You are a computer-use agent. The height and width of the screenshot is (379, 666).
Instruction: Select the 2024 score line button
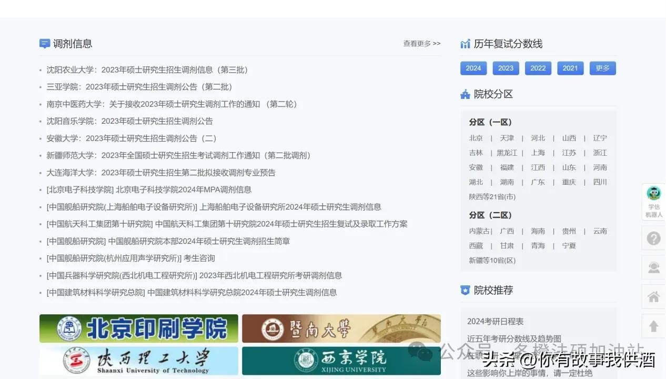473,68
